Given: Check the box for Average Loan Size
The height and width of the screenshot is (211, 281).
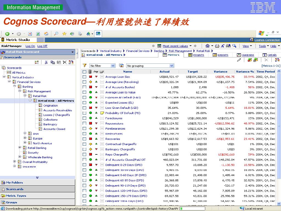Looking at the screenshot, I should (85, 77).
